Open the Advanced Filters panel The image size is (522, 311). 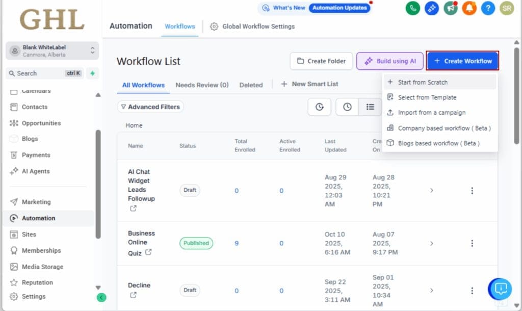[x=150, y=107]
